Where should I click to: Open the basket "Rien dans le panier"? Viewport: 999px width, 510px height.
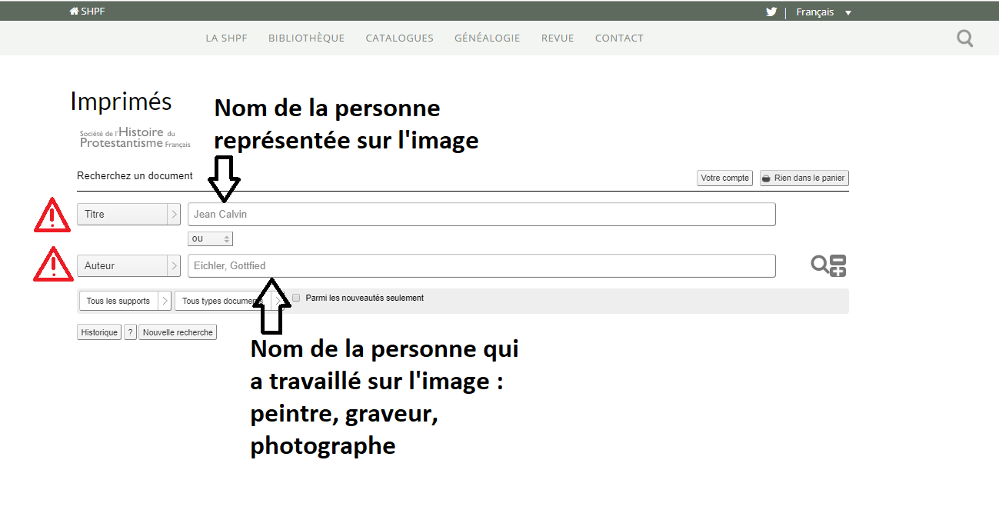804,178
